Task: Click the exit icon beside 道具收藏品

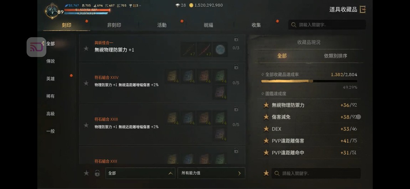Action: point(363,10)
